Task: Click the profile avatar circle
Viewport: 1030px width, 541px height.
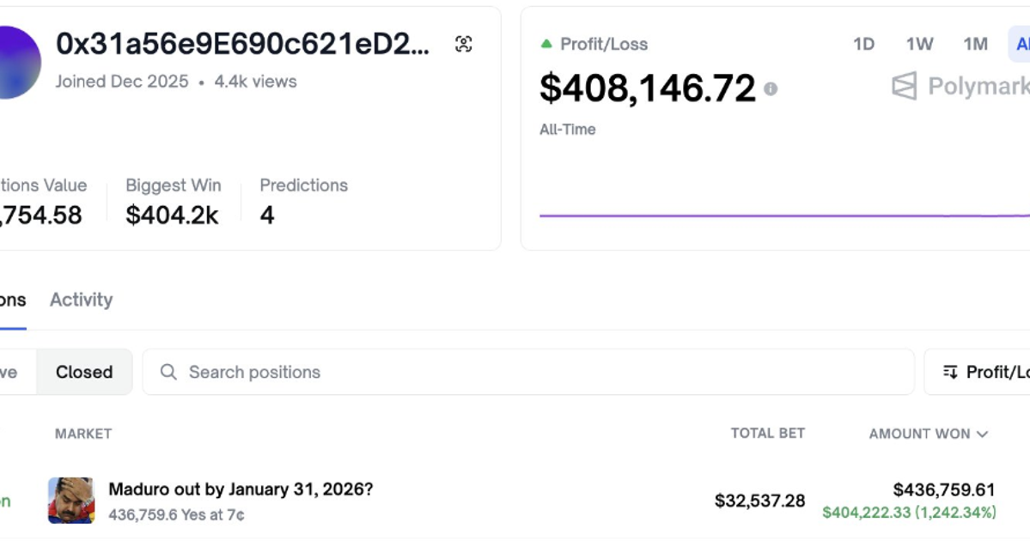Action: 14,62
